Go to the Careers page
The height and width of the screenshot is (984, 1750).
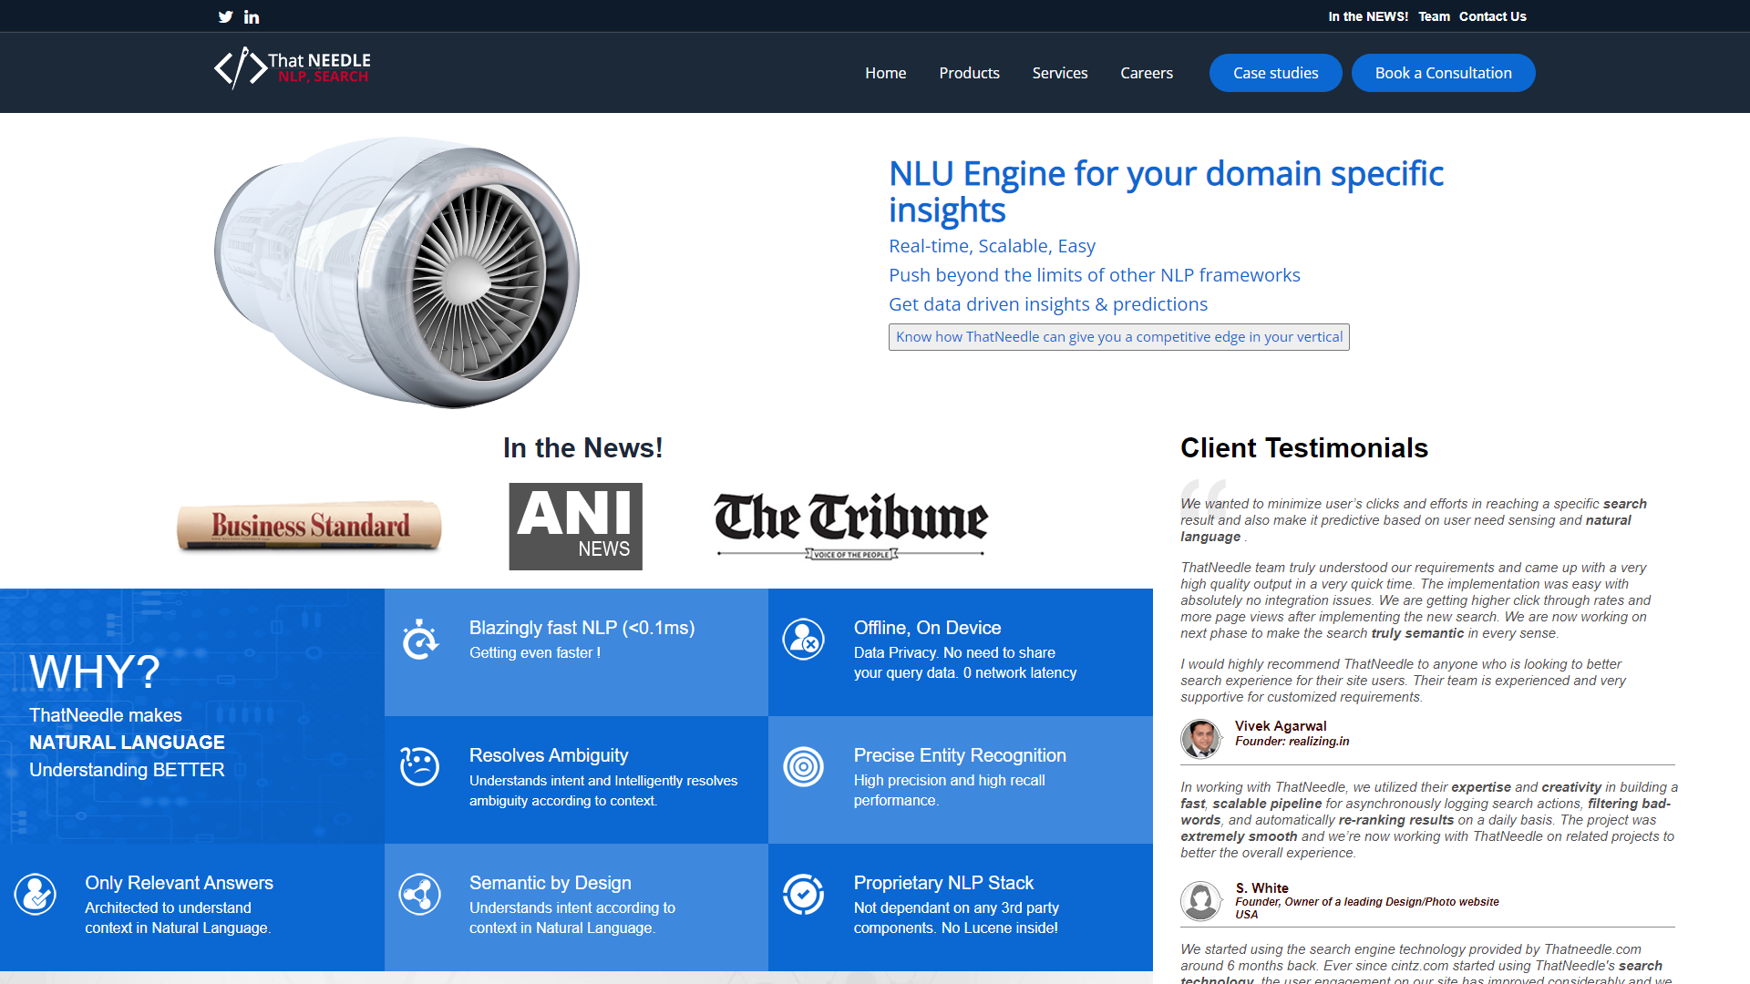(x=1146, y=73)
